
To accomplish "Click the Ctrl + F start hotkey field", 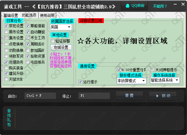I will (x=40, y=96).
